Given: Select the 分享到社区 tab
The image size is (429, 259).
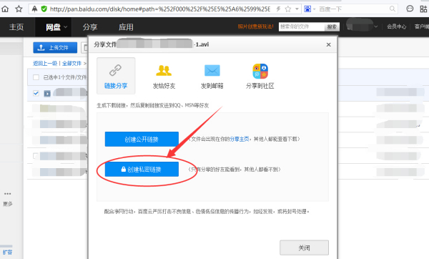Looking at the screenshot, I should coord(260,77).
